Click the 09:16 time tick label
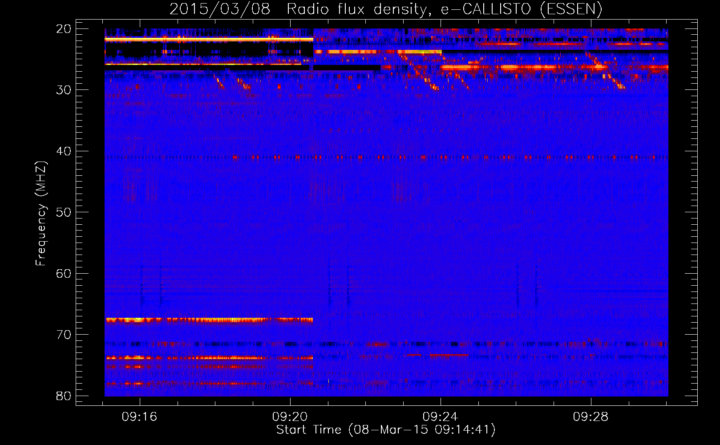This screenshot has width=720, height=445. [x=140, y=417]
